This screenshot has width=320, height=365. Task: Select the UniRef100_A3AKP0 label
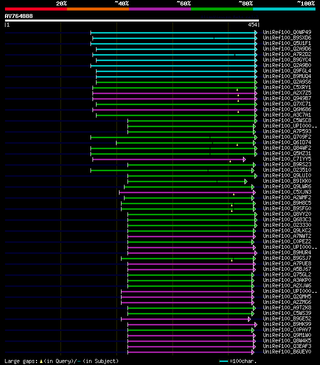287,280
